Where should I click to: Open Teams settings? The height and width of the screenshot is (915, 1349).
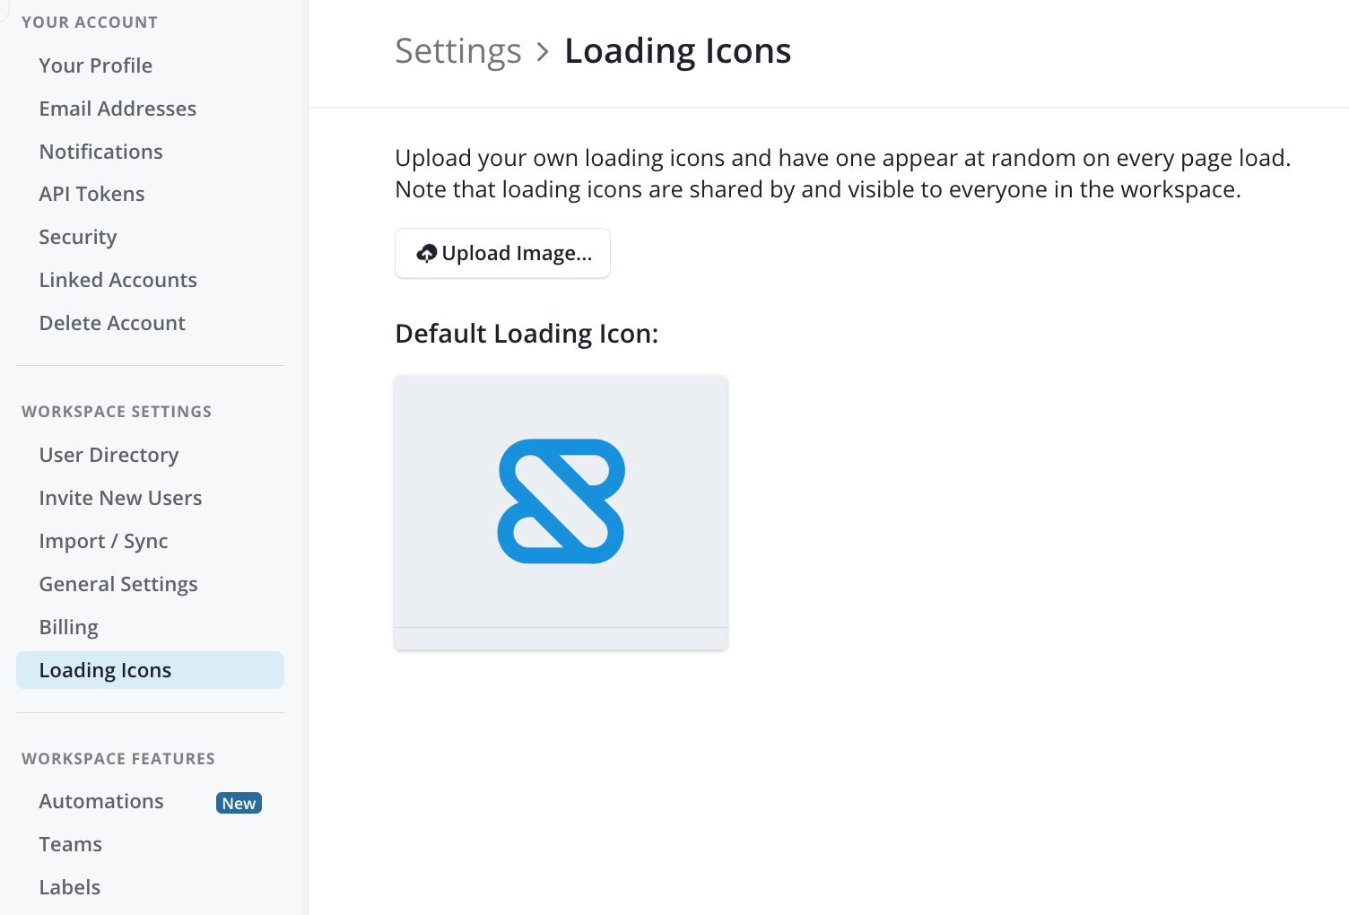(70, 844)
